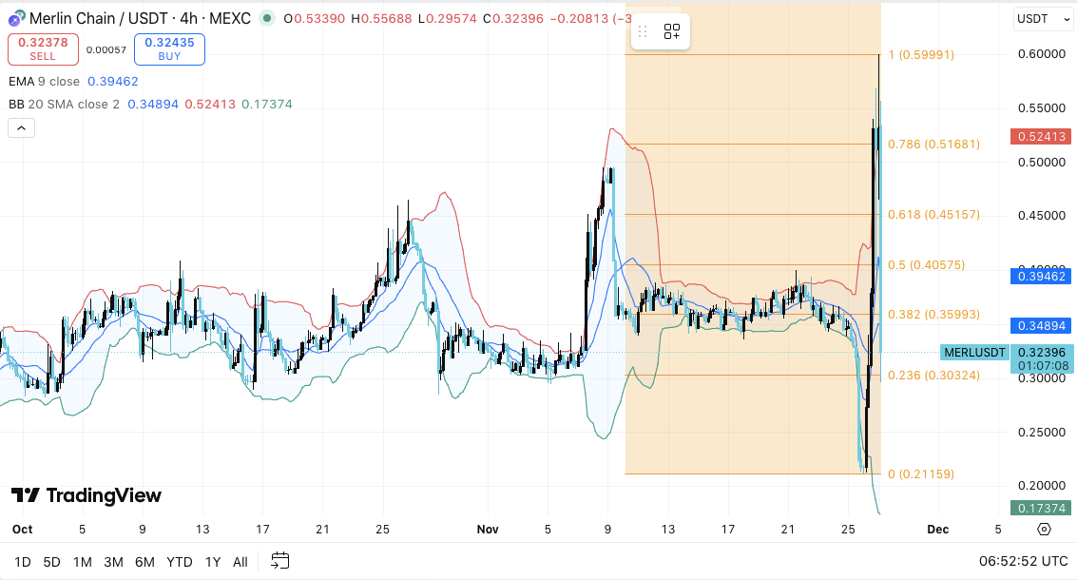Click the TradingView logo
Screen dimensions: 1077x580
click(87, 495)
